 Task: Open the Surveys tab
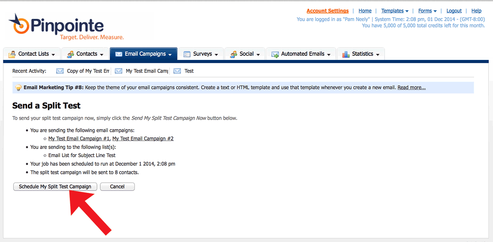coord(202,54)
